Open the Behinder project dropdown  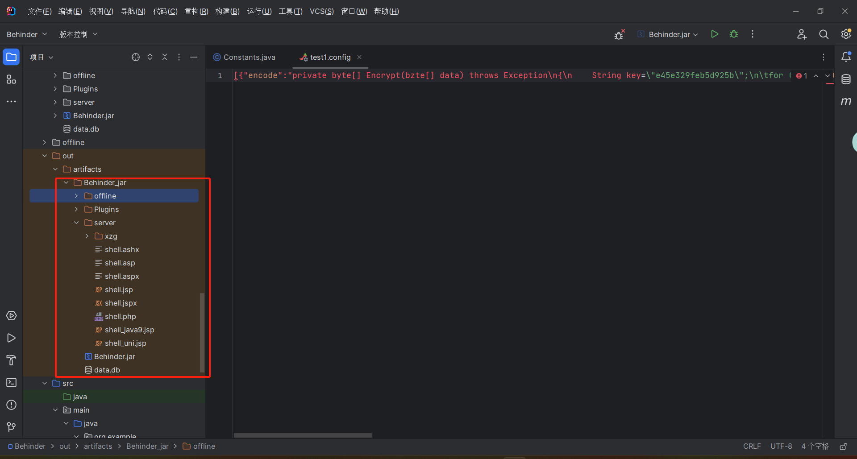[27, 34]
